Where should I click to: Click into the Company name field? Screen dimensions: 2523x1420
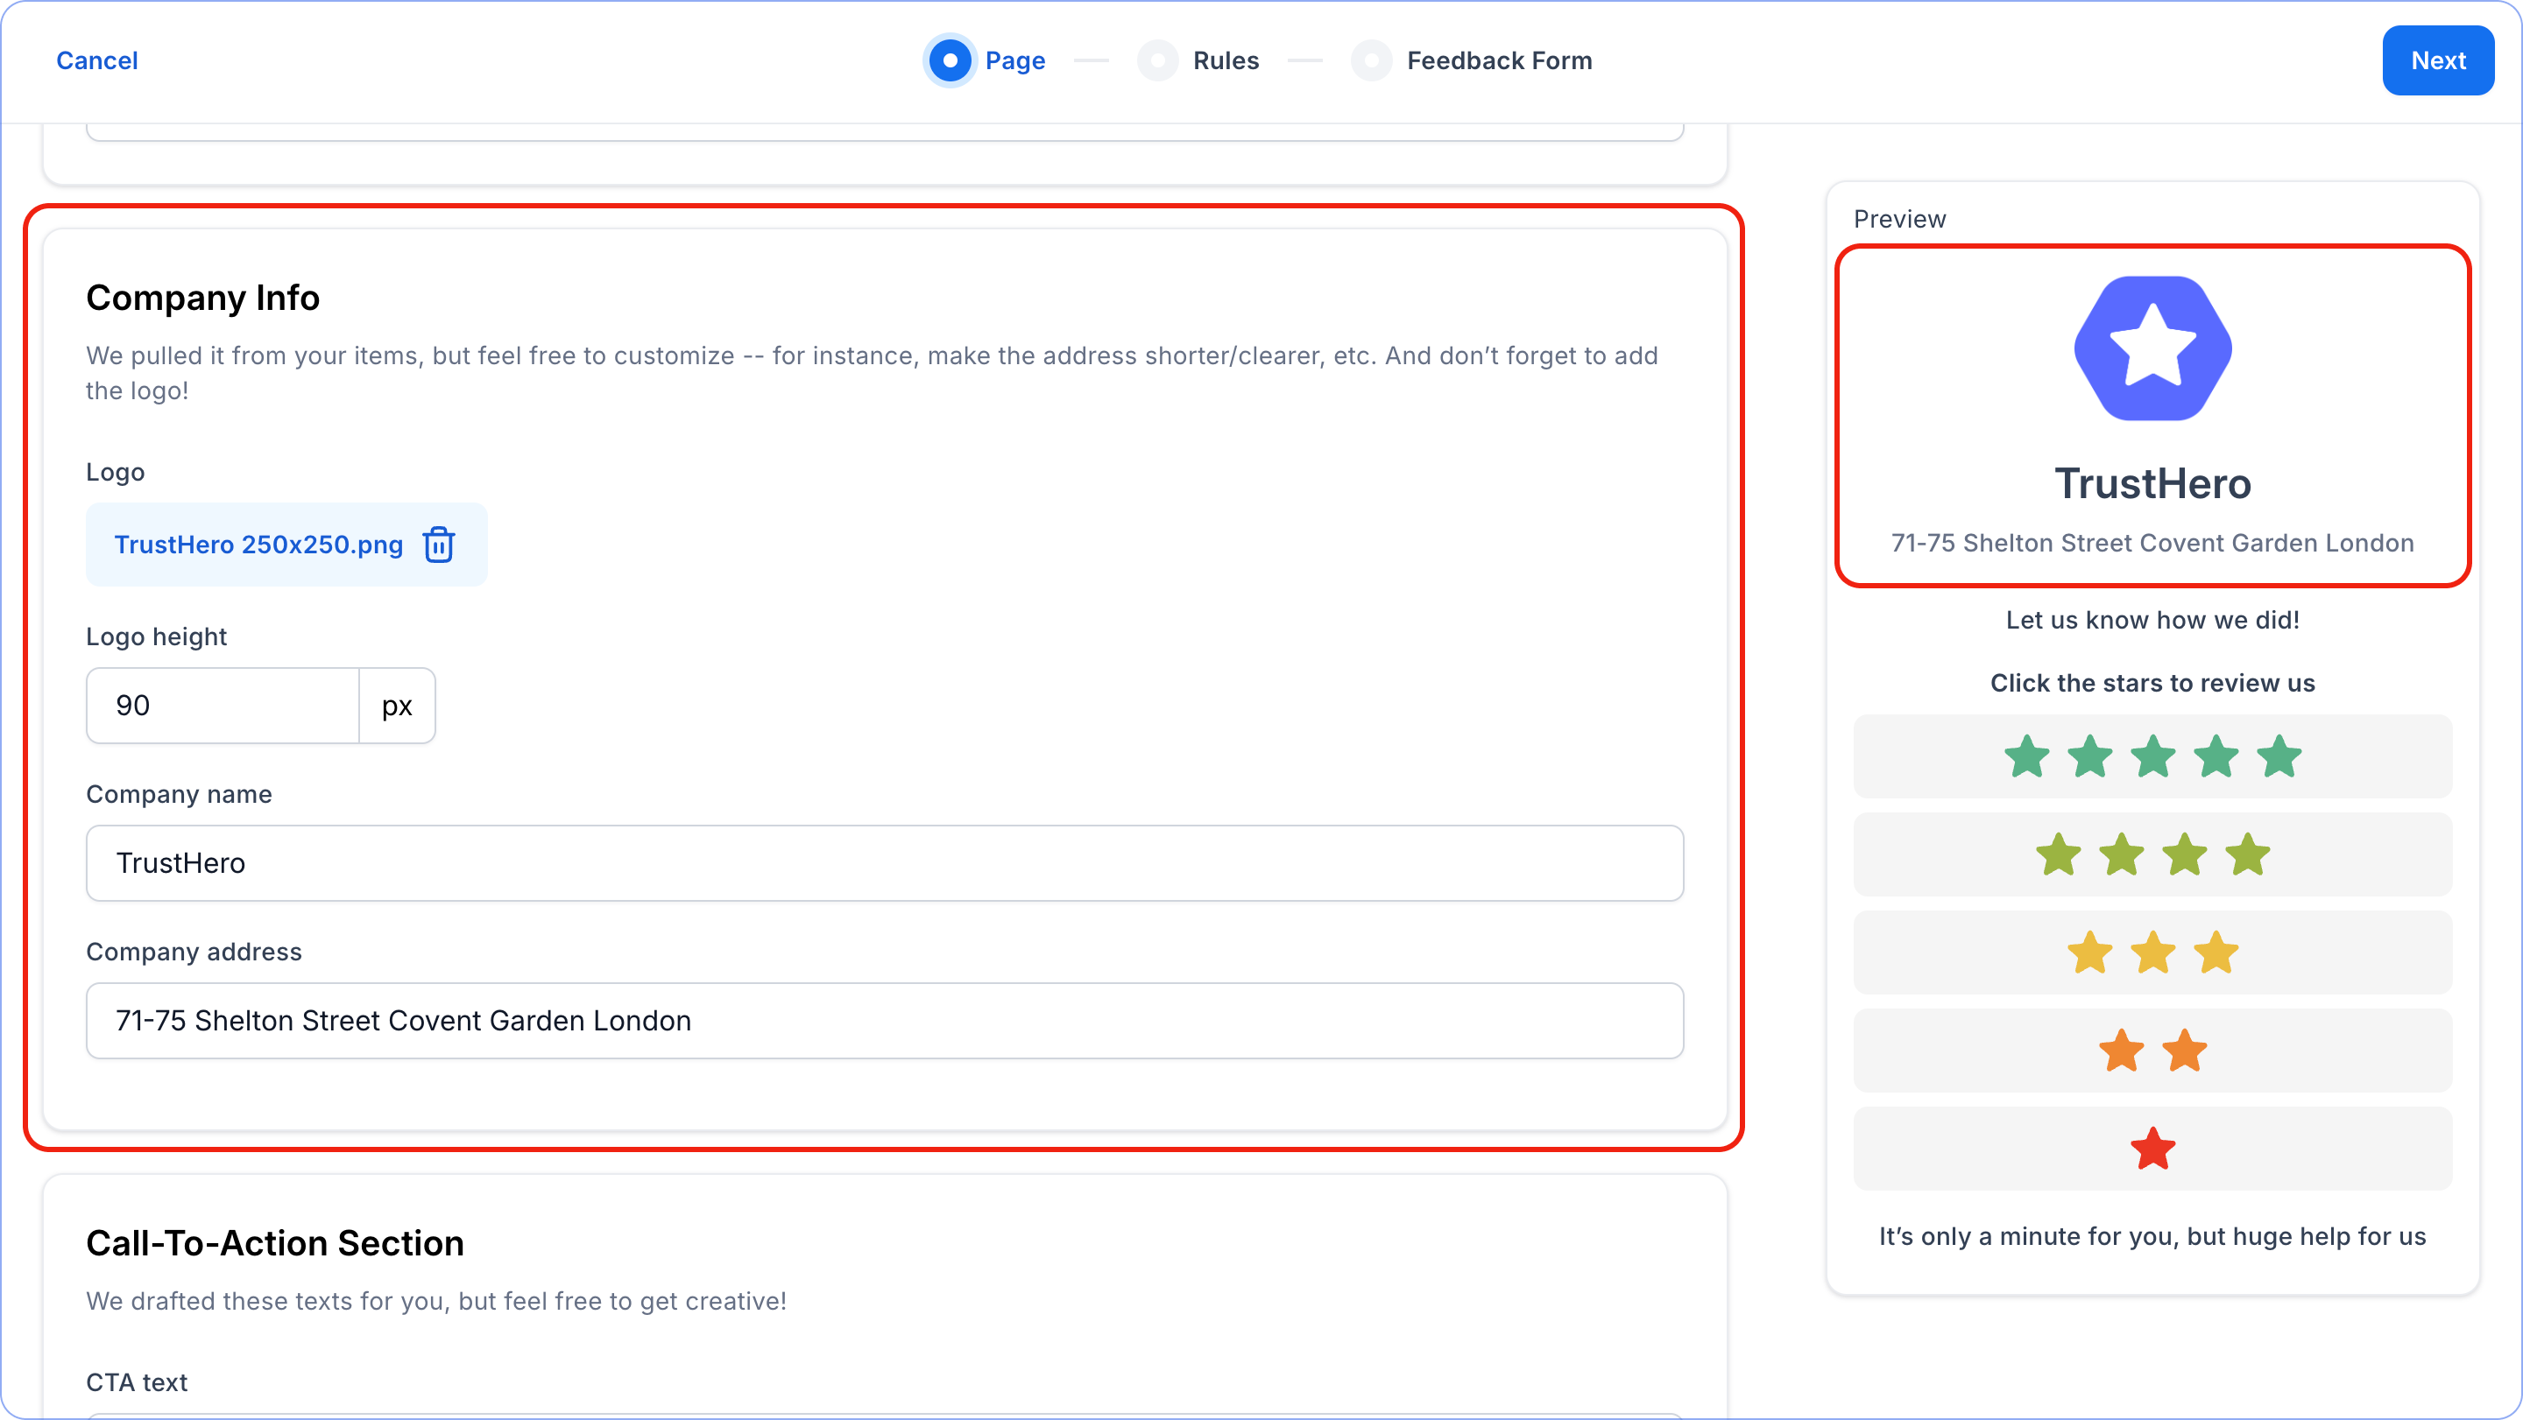click(x=883, y=863)
